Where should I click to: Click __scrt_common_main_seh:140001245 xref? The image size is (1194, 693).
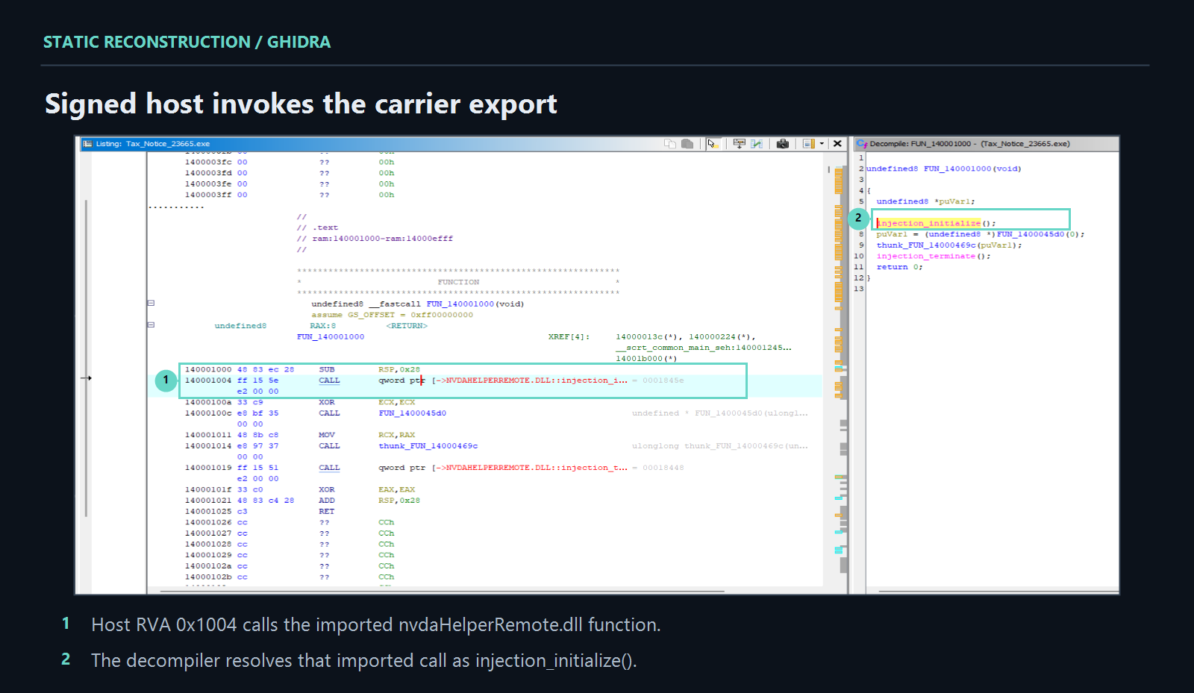703,348
